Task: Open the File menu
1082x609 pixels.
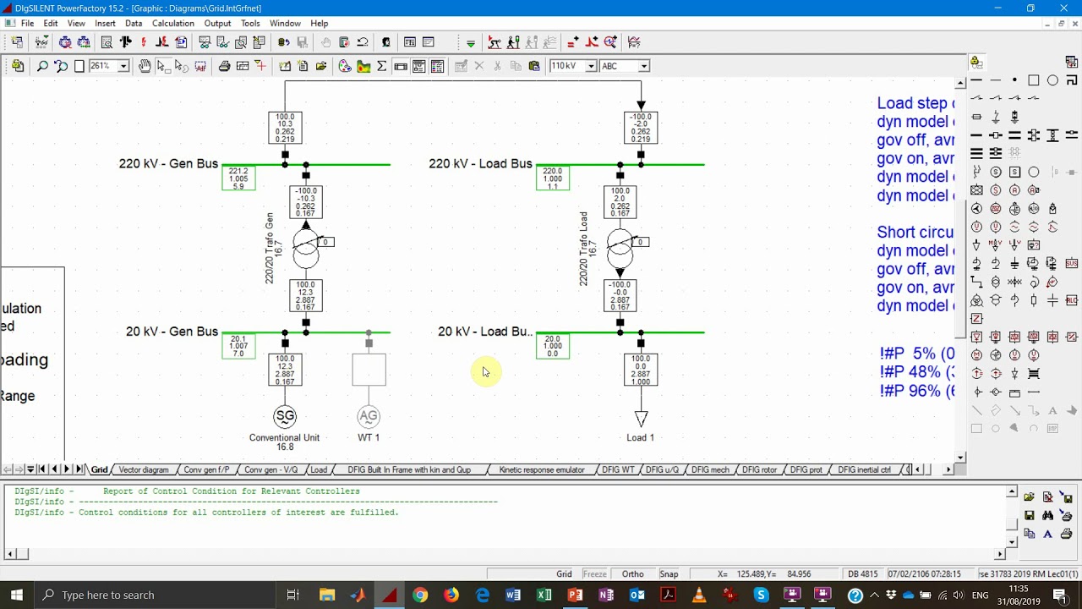Action: pyautogui.click(x=27, y=23)
